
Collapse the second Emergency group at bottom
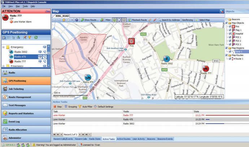pyautogui.click(x=3, y=66)
